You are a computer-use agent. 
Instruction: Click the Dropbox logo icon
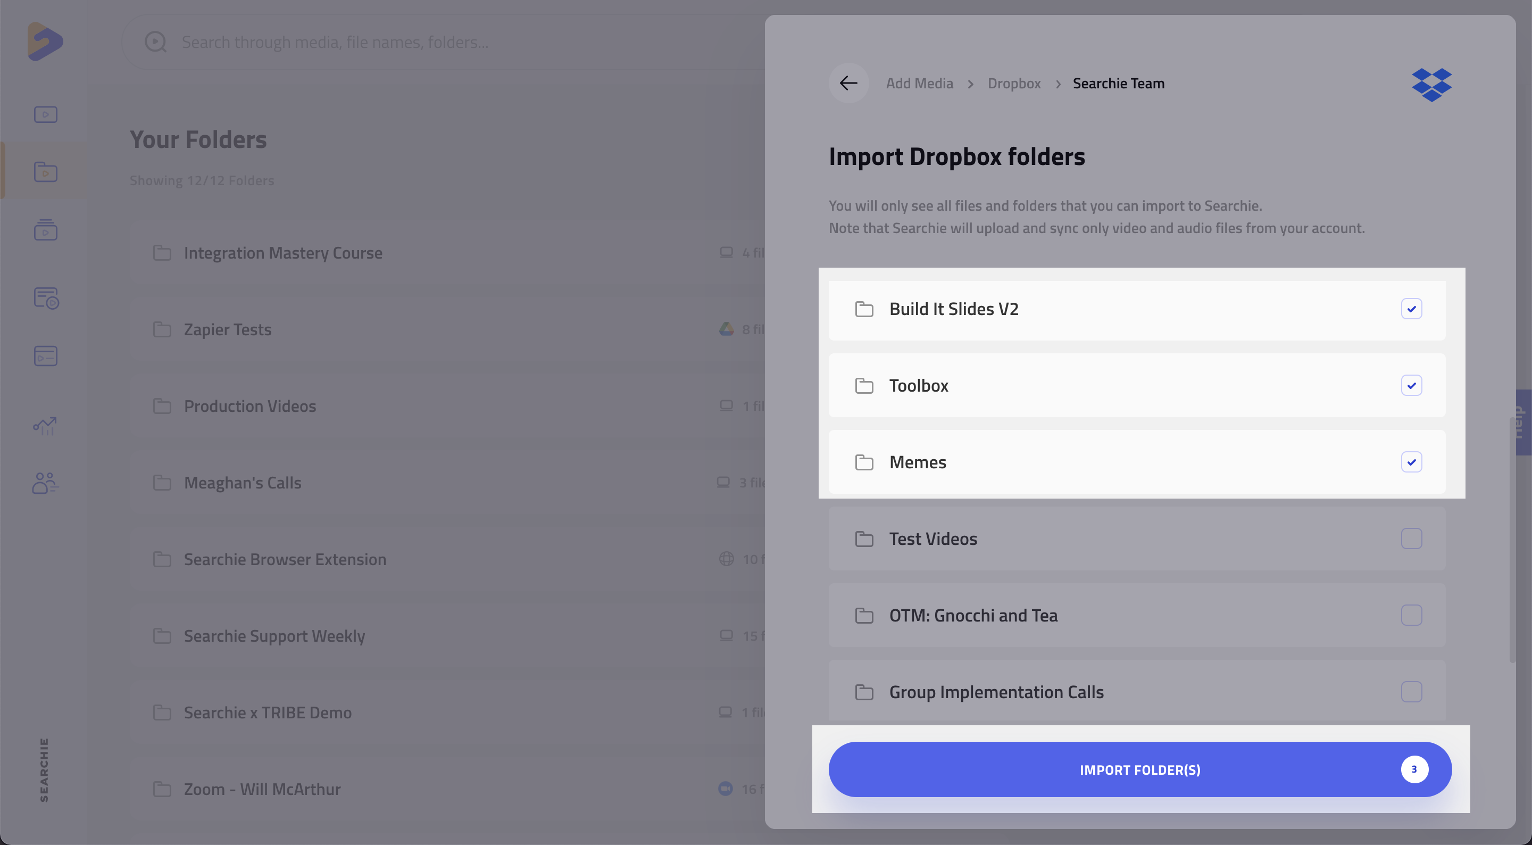point(1431,85)
